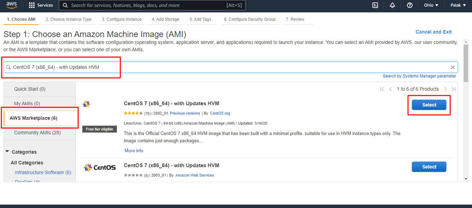This screenshot has height=208, width=472.
Task: Click star rating of first CentOS product
Action: (133, 113)
